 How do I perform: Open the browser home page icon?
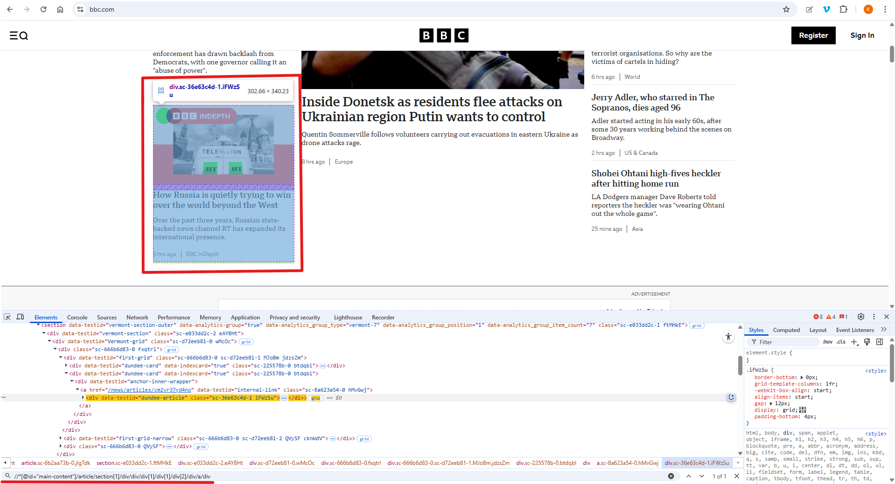60,9
